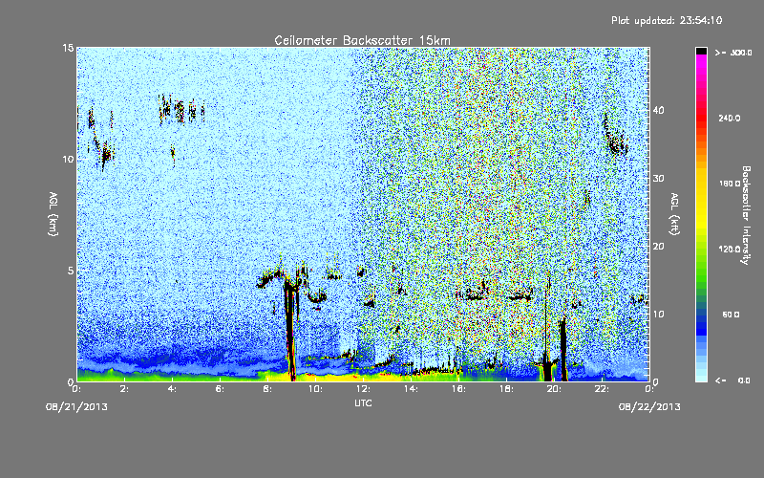The image size is (764, 478).
Task: Click the 'AGL (km)' axis title
Action: click(x=53, y=214)
